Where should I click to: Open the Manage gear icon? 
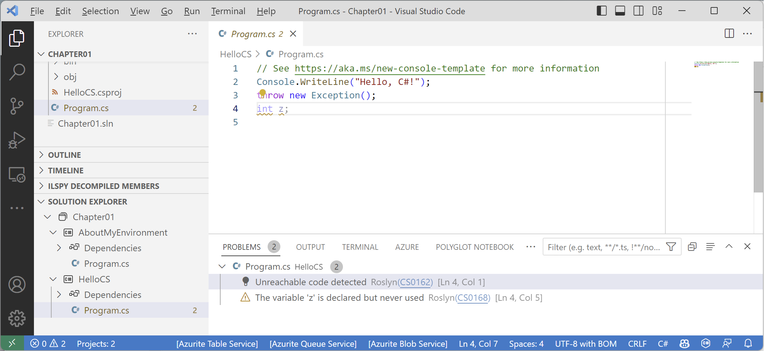[x=17, y=319]
